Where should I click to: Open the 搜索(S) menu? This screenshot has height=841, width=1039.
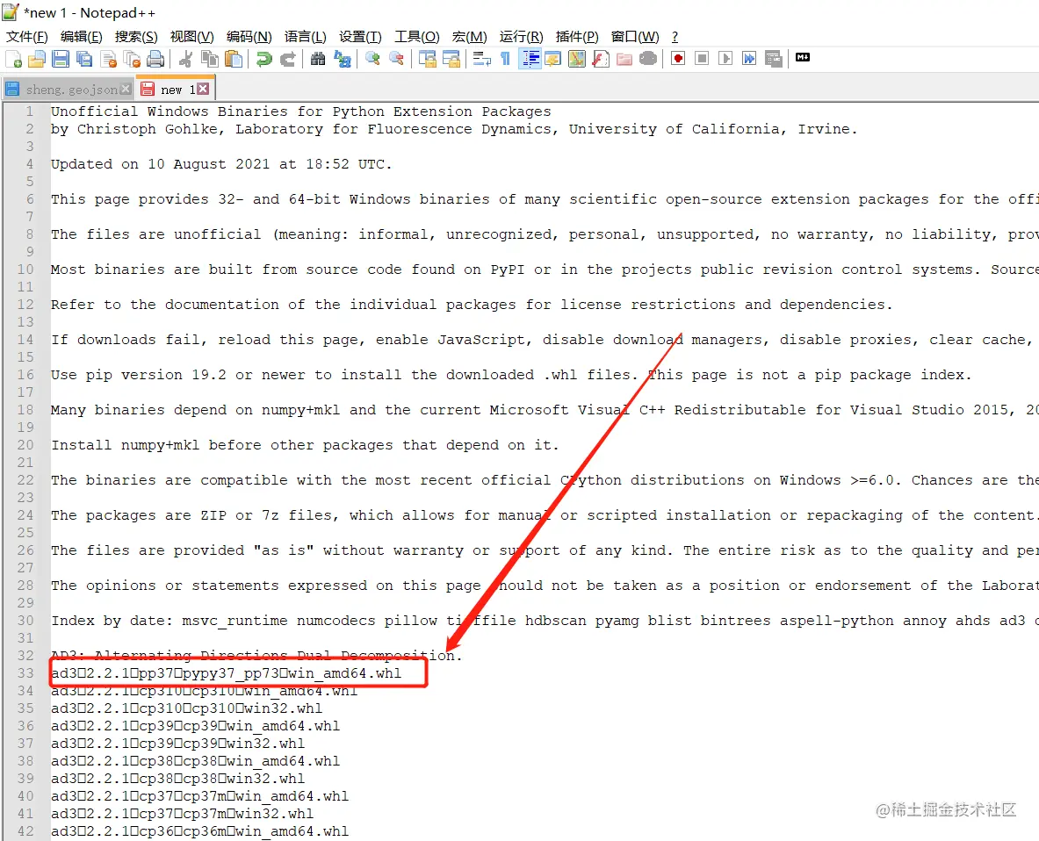136,36
